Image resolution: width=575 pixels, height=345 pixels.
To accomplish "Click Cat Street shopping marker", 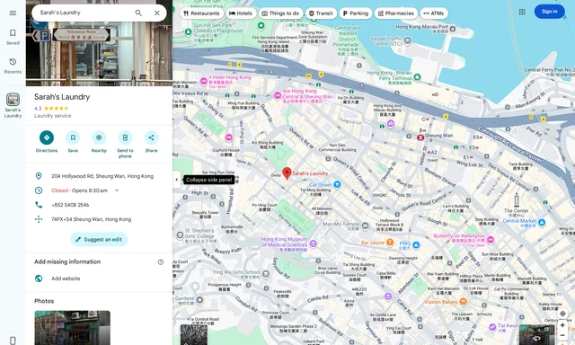I will 337,184.
